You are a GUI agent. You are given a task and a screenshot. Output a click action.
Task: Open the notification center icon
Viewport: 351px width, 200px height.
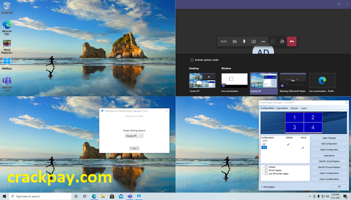tap(345, 196)
